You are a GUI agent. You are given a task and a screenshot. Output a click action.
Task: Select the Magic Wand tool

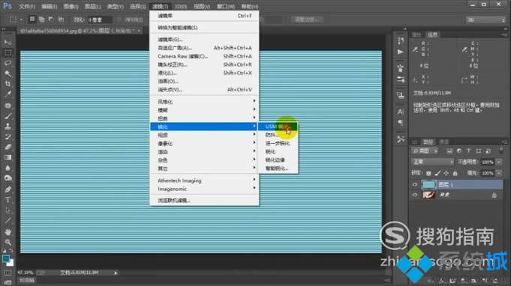pyautogui.click(x=8, y=73)
